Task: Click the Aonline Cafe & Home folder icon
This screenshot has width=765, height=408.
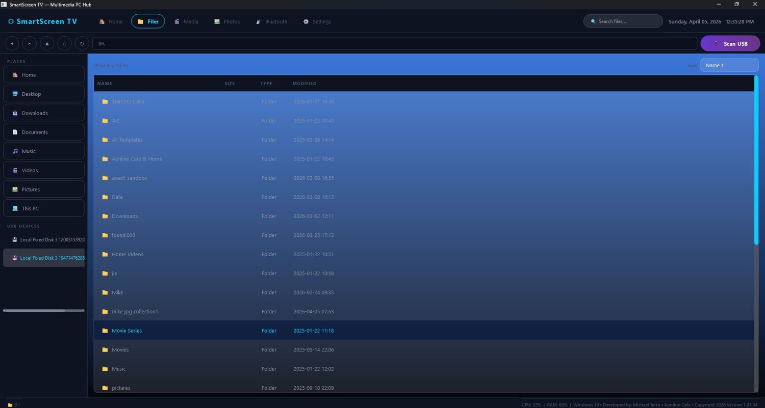Action: (105, 159)
